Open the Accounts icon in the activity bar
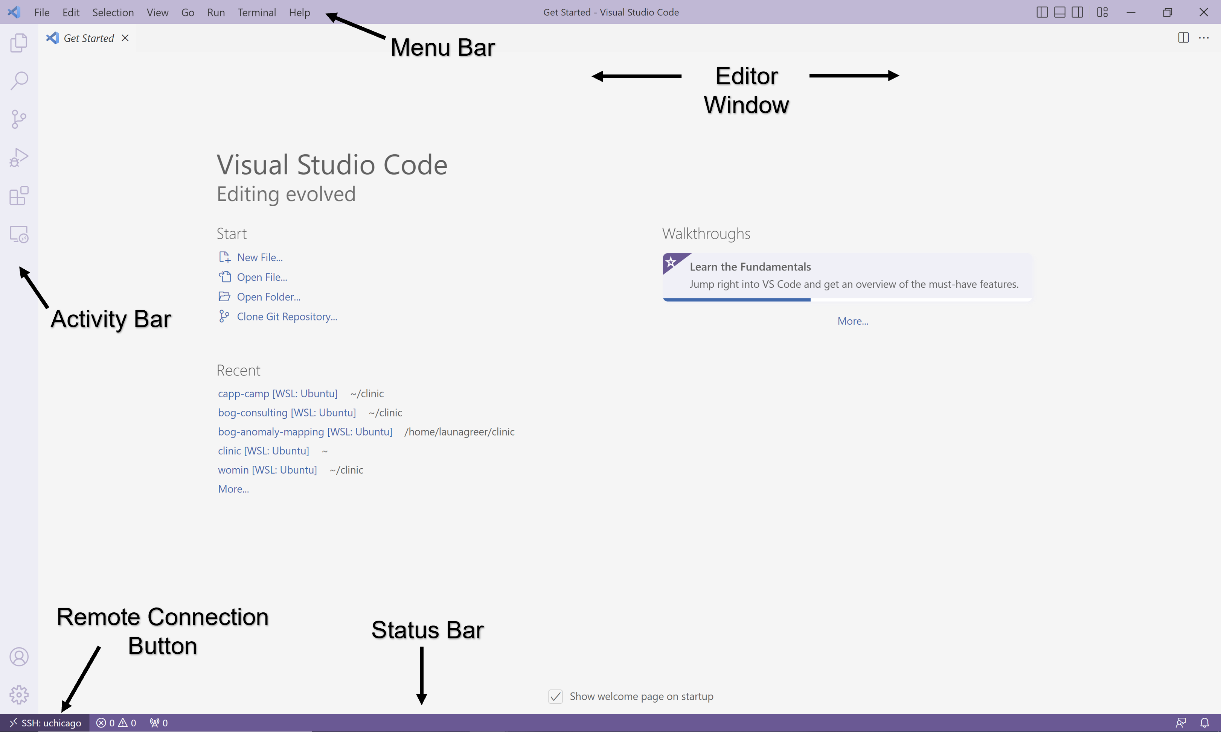The height and width of the screenshot is (732, 1221). [x=19, y=656]
